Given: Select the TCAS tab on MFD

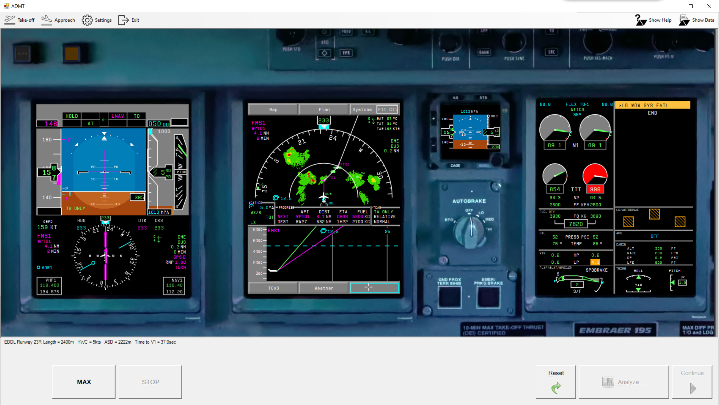Looking at the screenshot, I should tap(273, 288).
